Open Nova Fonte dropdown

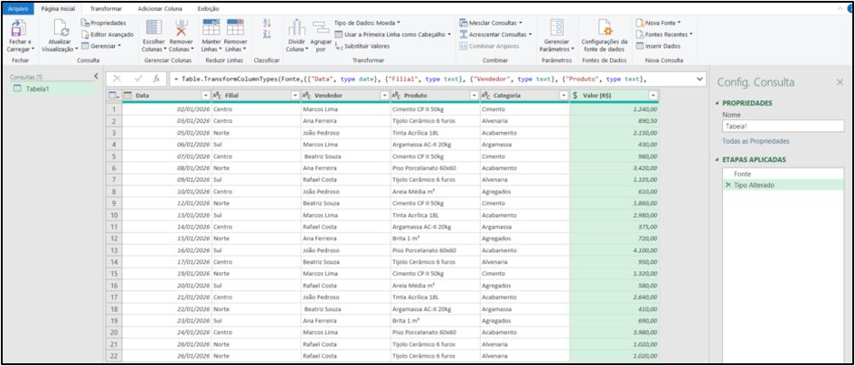[658, 23]
